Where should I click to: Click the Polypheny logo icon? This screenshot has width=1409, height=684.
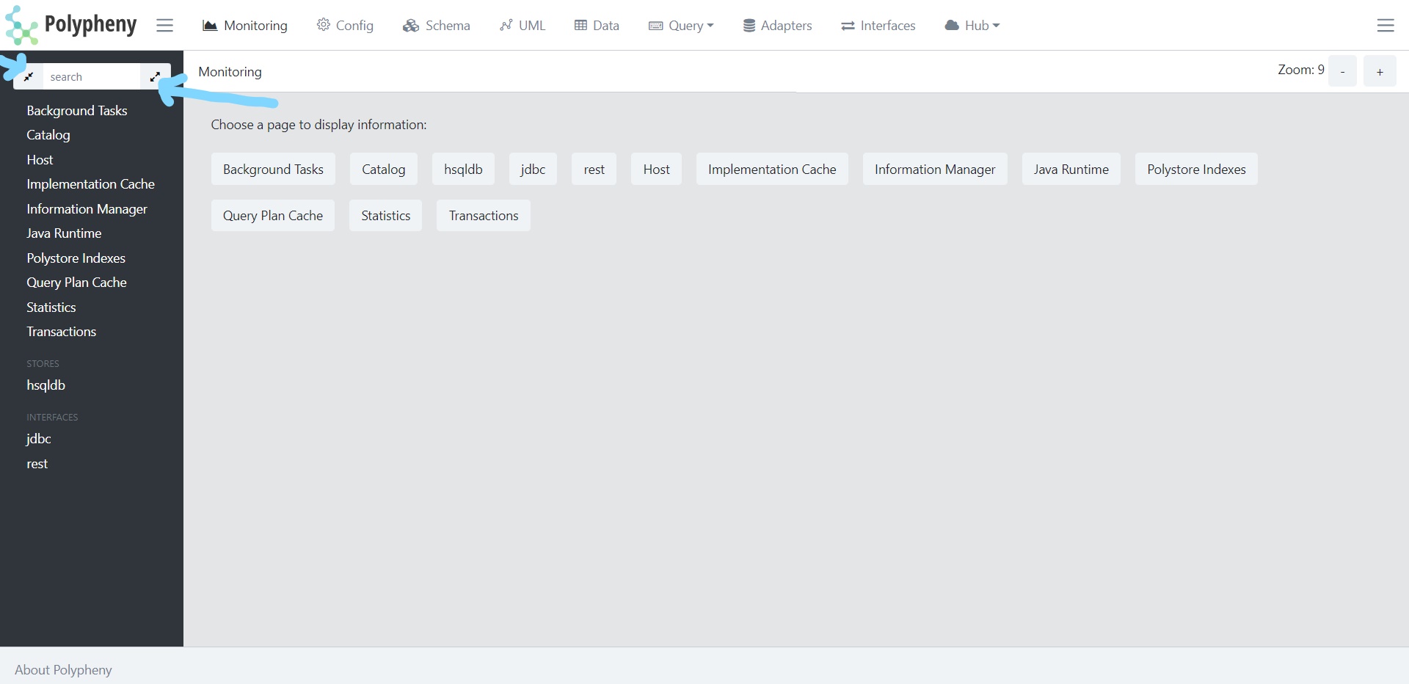pyautogui.click(x=22, y=24)
